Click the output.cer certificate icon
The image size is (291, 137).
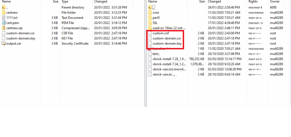4,43
